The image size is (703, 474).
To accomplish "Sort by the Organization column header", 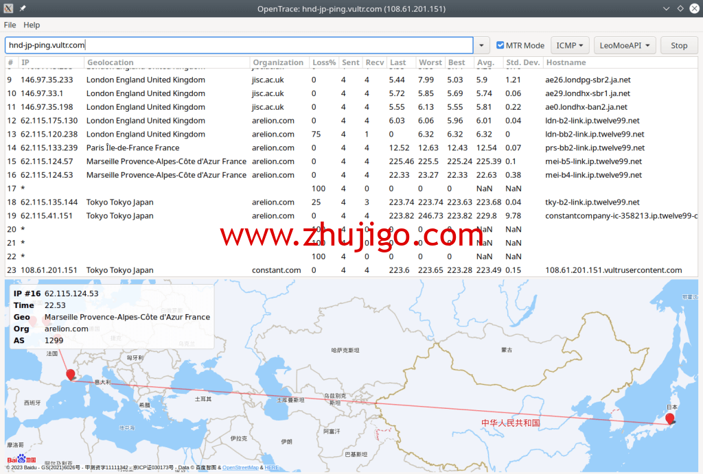I will click(278, 62).
